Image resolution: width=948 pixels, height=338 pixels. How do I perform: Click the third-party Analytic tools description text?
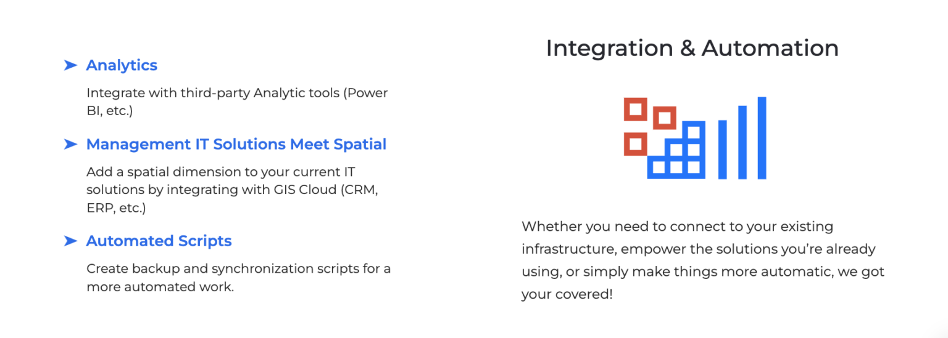coord(237,102)
